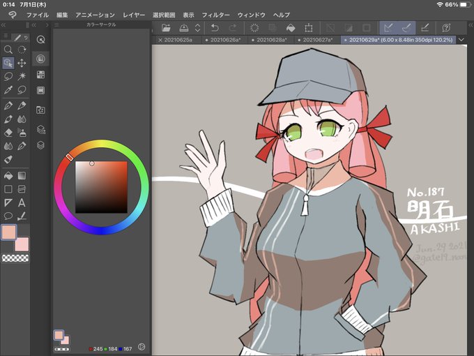Select sub drawing color swatch in tool palette

(22, 244)
